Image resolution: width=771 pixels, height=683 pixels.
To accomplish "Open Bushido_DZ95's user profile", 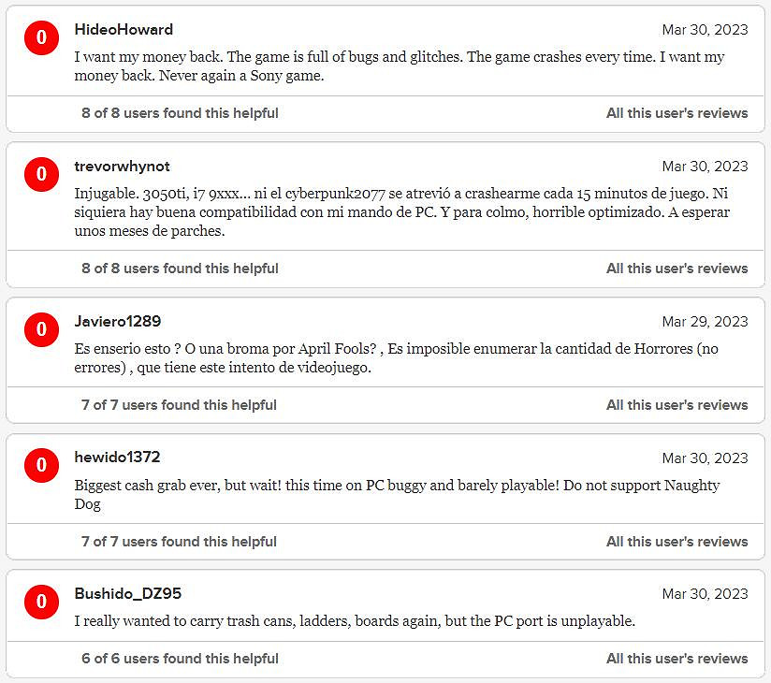I will click(x=128, y=594).
